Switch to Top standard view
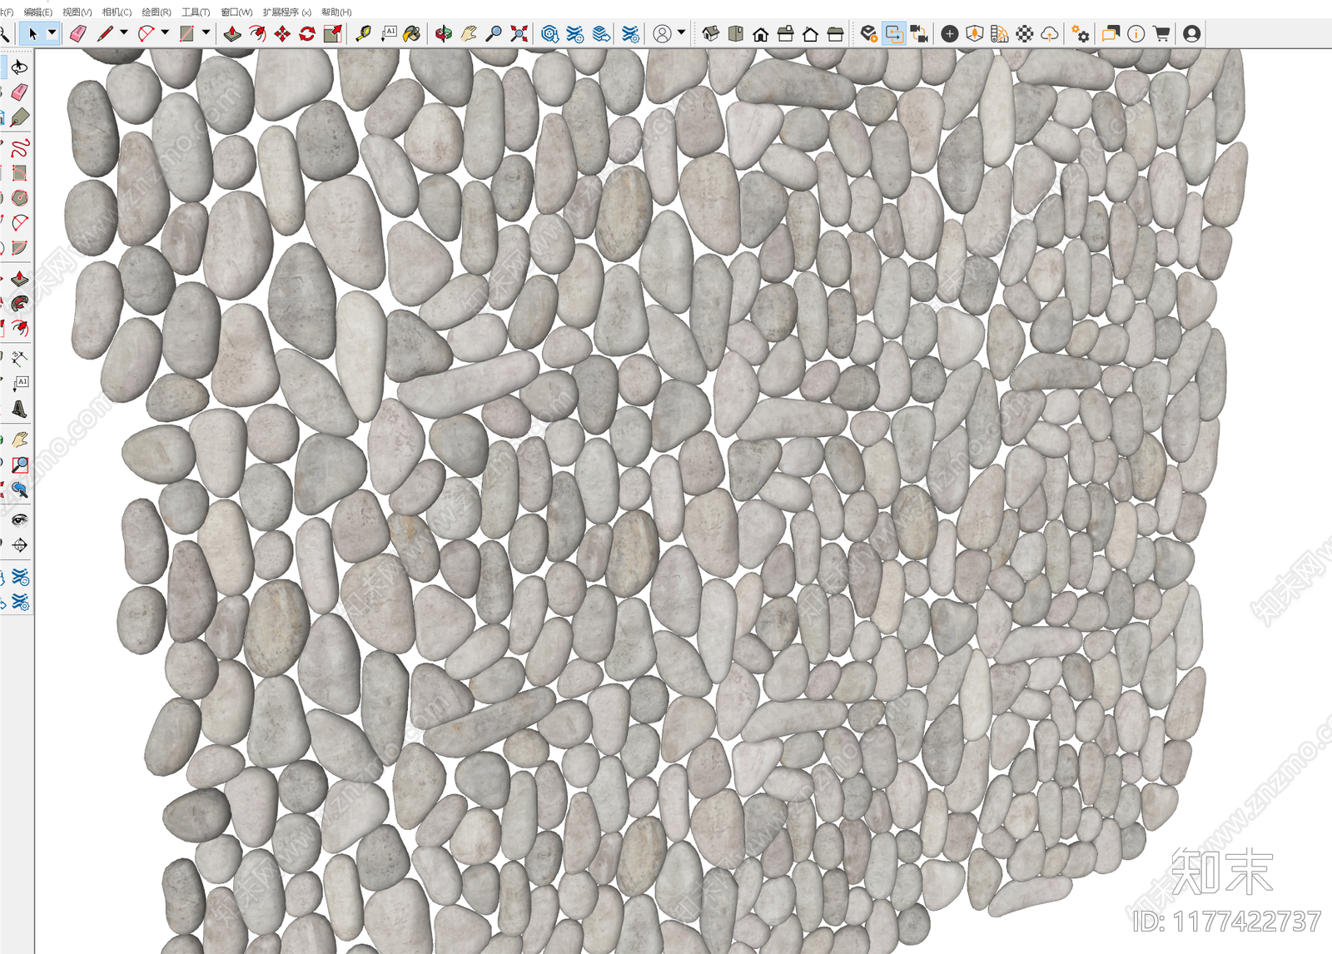The height and width of the screenshot is (954, 1332). [x=735, y=34]
